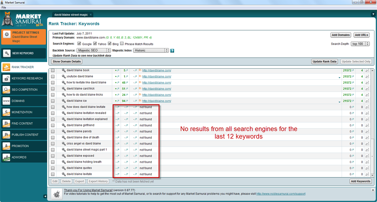Click Add Domains button
This screenshot has height=202, width=377.
pos(341,35)
